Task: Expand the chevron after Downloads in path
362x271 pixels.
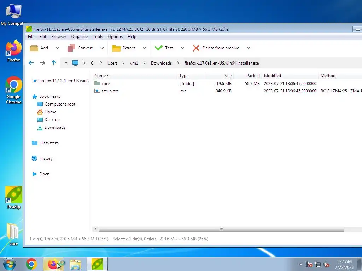Action: [x=178, y=63]
